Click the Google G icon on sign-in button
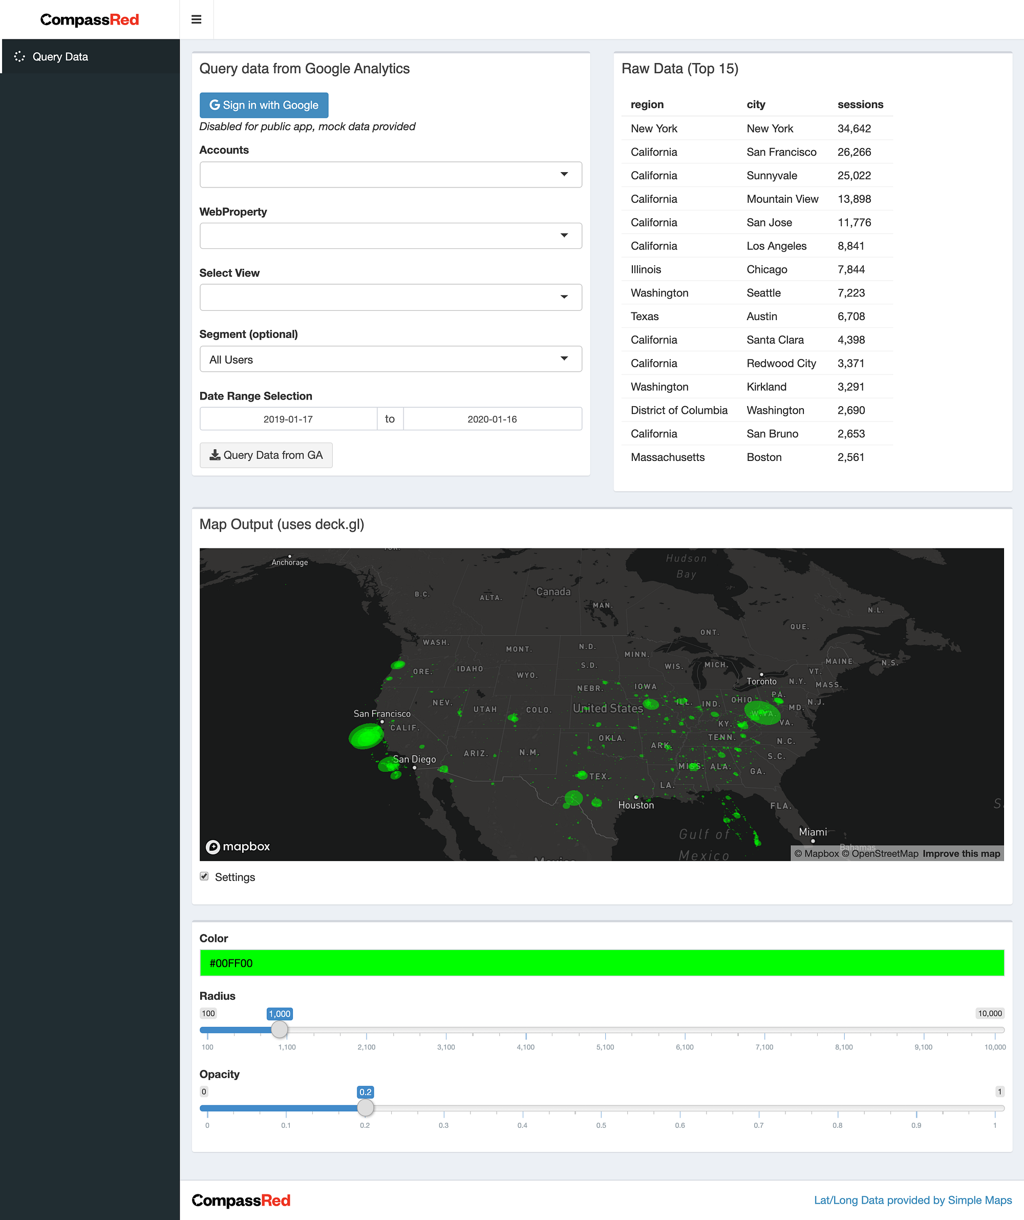The height and width of the screenshot is (1220, 1024). (215, 105)
